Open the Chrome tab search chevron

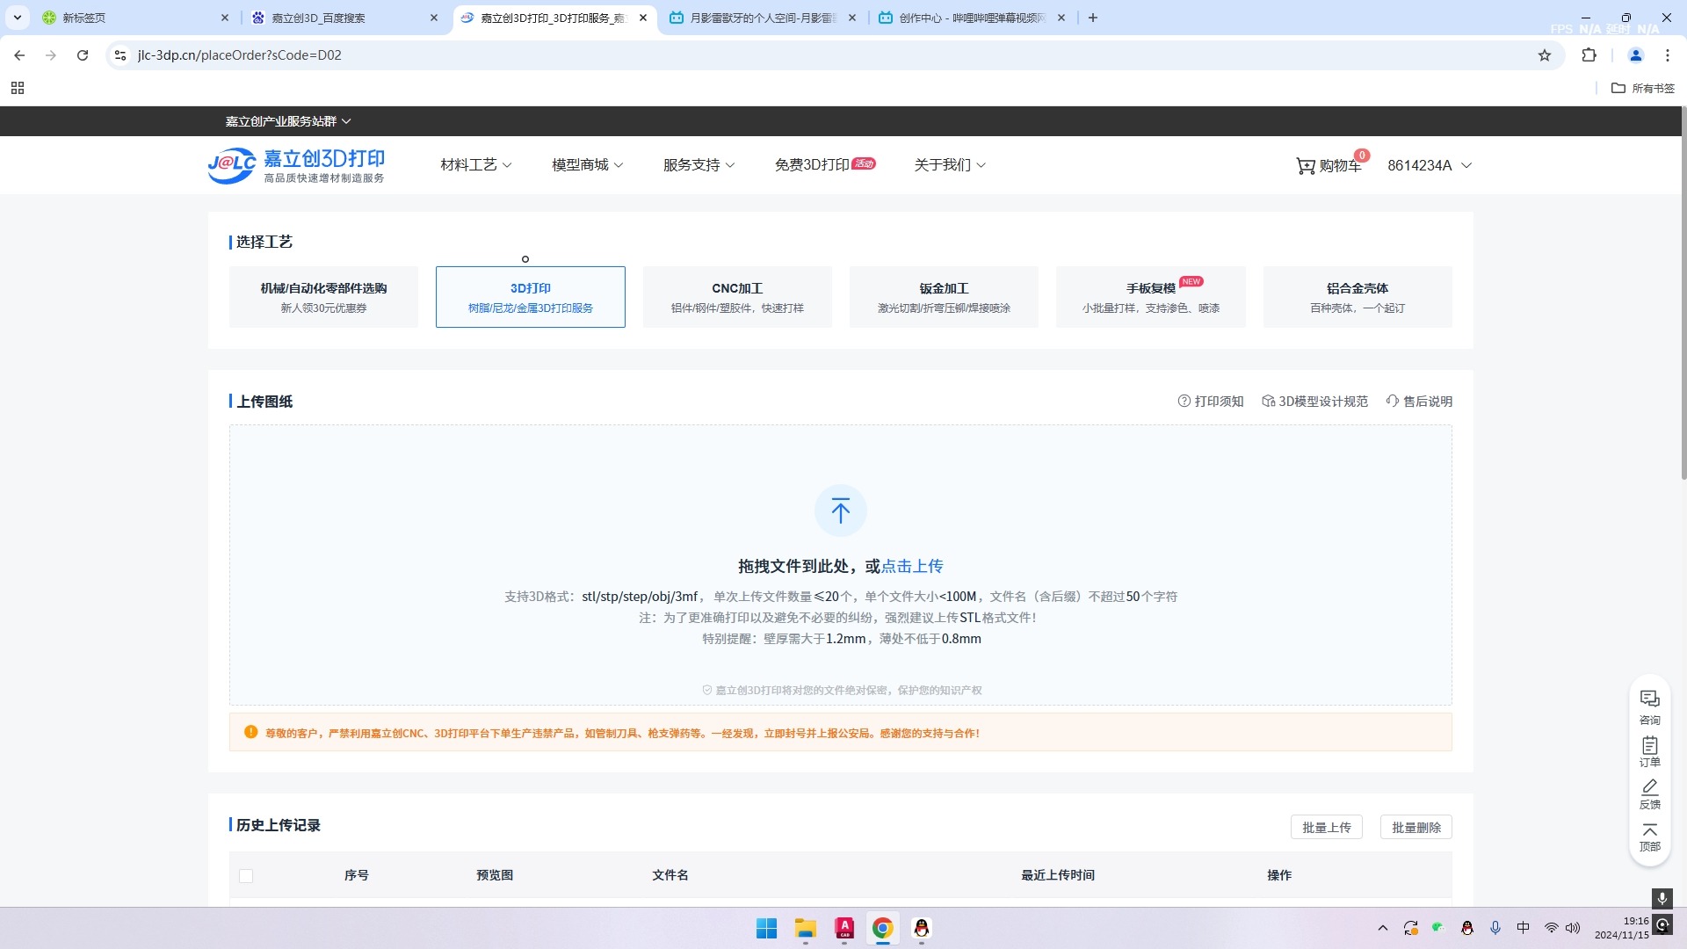[17, 18]
